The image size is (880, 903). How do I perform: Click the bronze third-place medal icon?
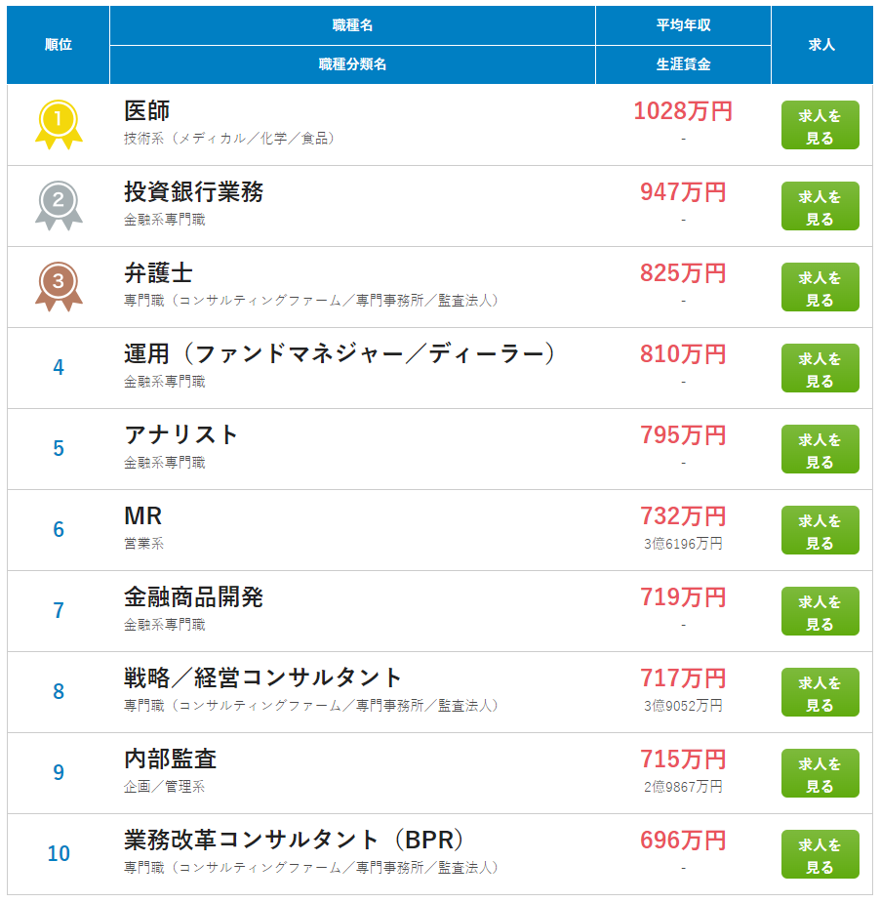(59, 287)
